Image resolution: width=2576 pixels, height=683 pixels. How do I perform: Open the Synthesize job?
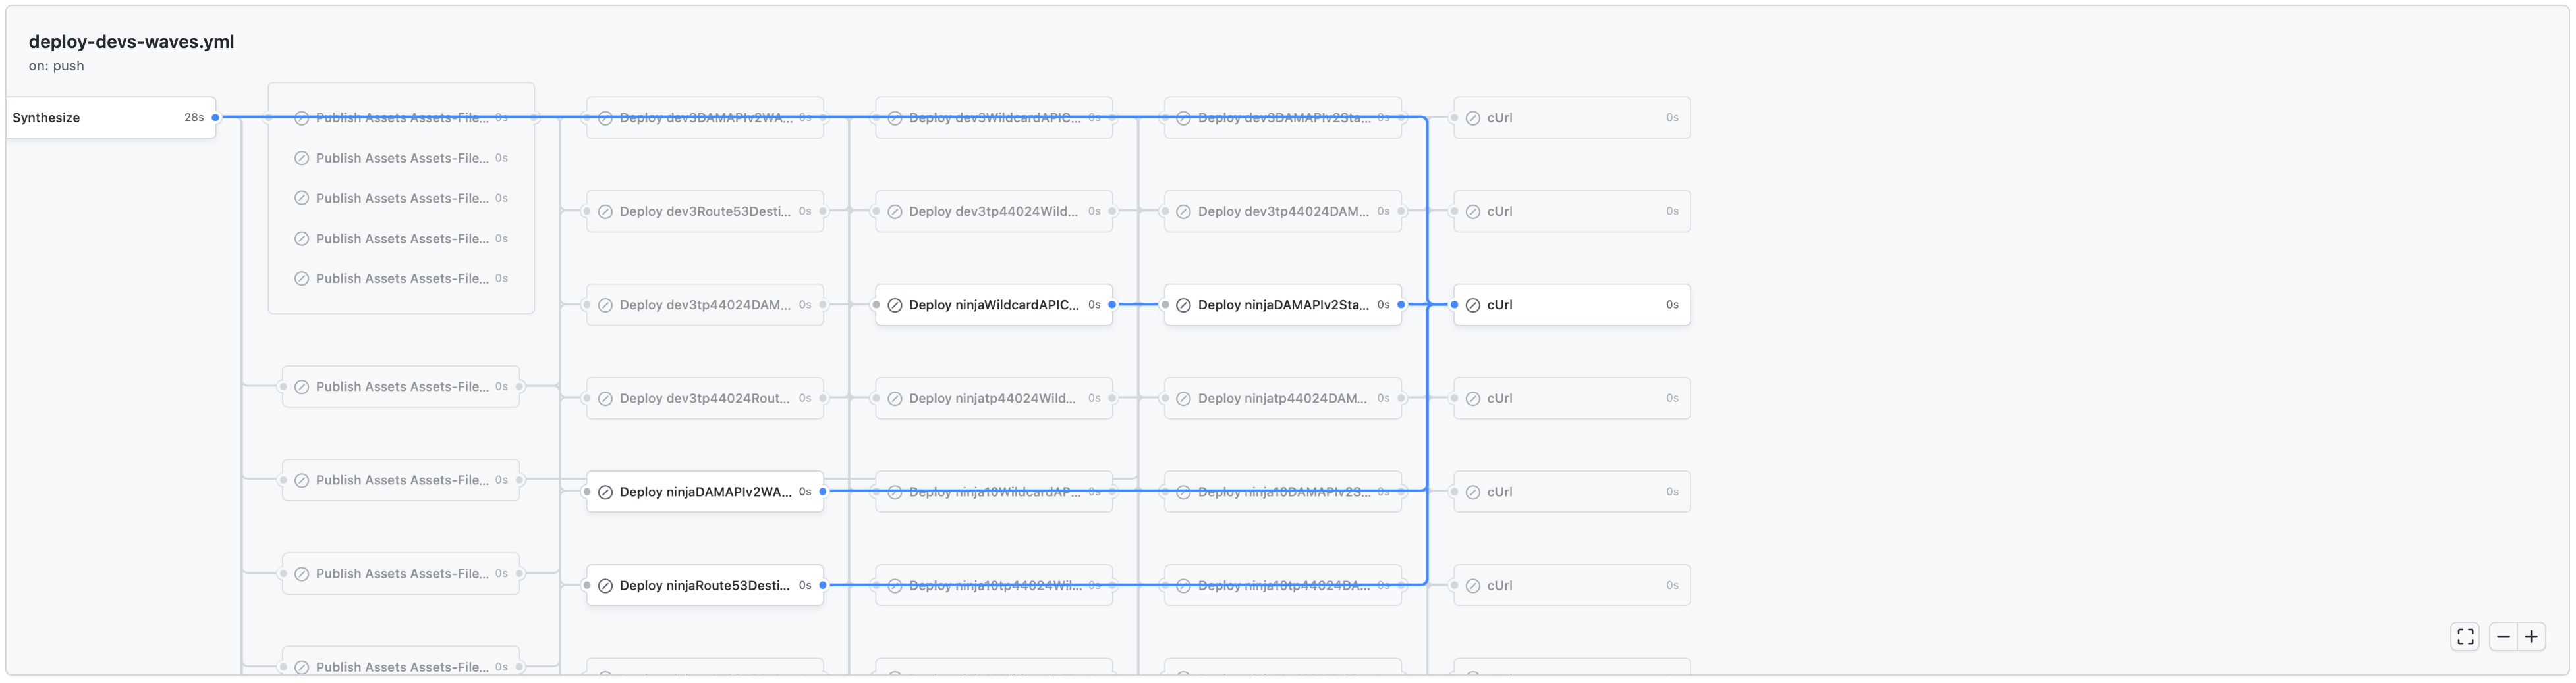[46, 118]
